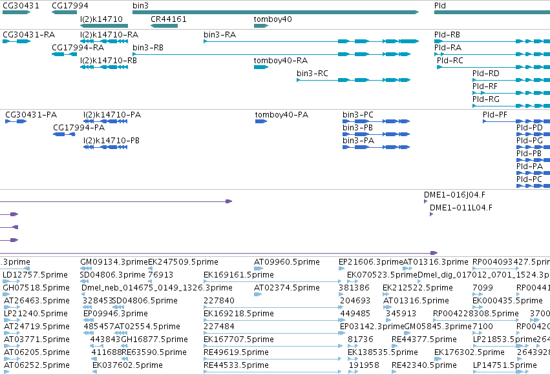Click the bin3-PB protein label
The width and height of the screenshot is (550, 375).
click(x=357, y=128)
